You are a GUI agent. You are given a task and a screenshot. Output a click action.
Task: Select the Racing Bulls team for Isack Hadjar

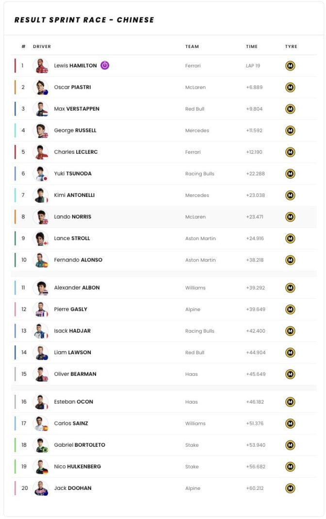(x=200, y=331)
